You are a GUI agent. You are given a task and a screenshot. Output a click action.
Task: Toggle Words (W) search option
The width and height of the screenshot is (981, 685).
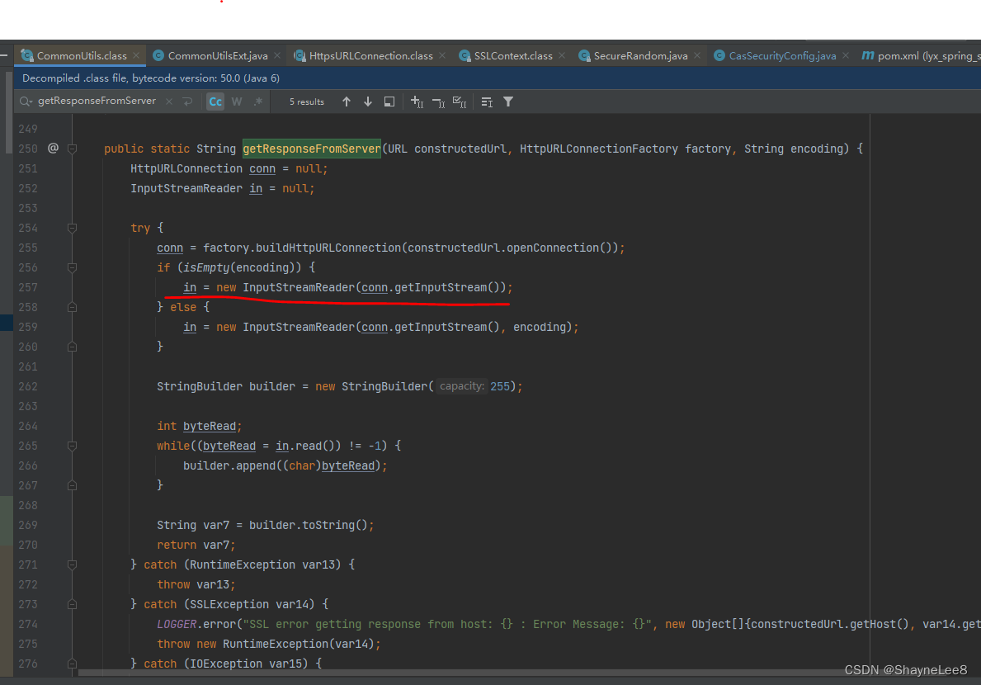[x=237, y=102]
